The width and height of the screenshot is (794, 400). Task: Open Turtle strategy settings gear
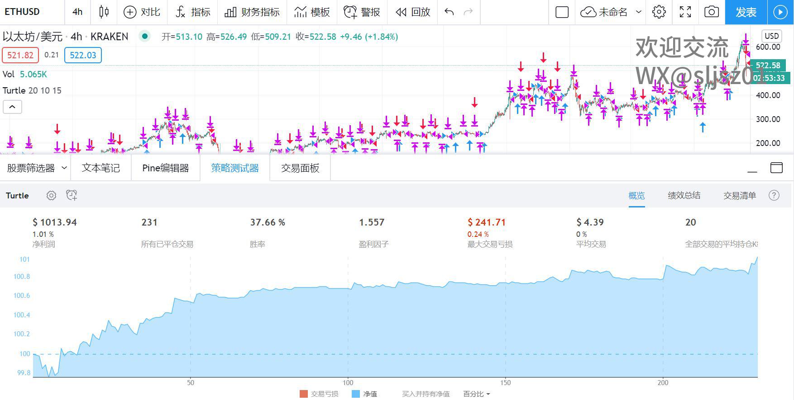coord(52,195)
